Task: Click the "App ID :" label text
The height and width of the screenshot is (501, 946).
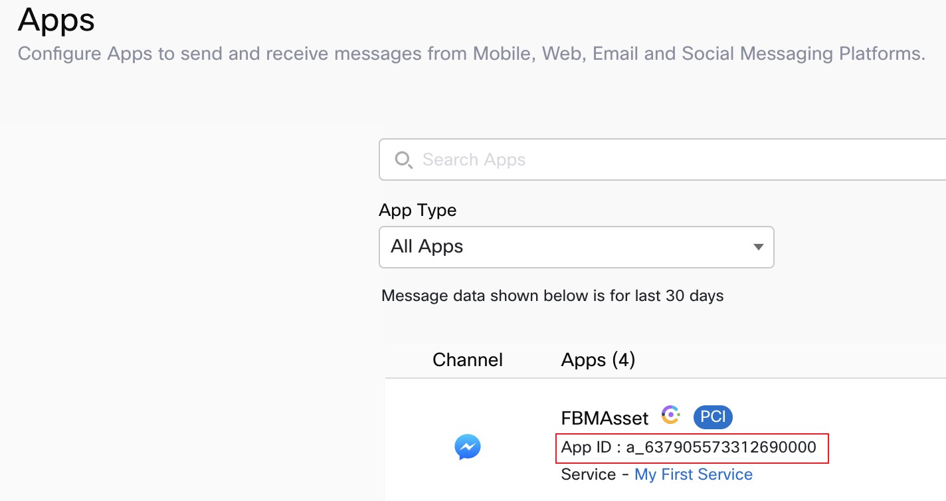Action: [x=591, y=447]
